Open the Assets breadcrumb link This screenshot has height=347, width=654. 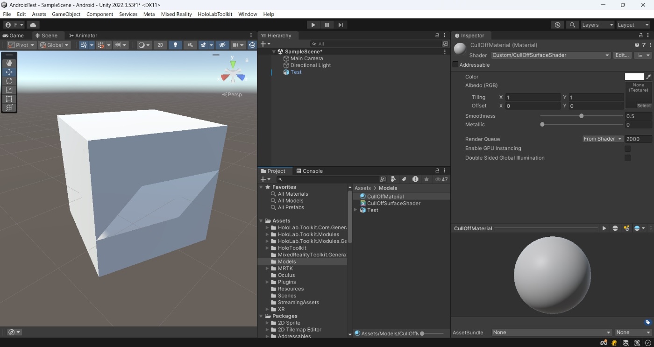(x=363, y=188)
